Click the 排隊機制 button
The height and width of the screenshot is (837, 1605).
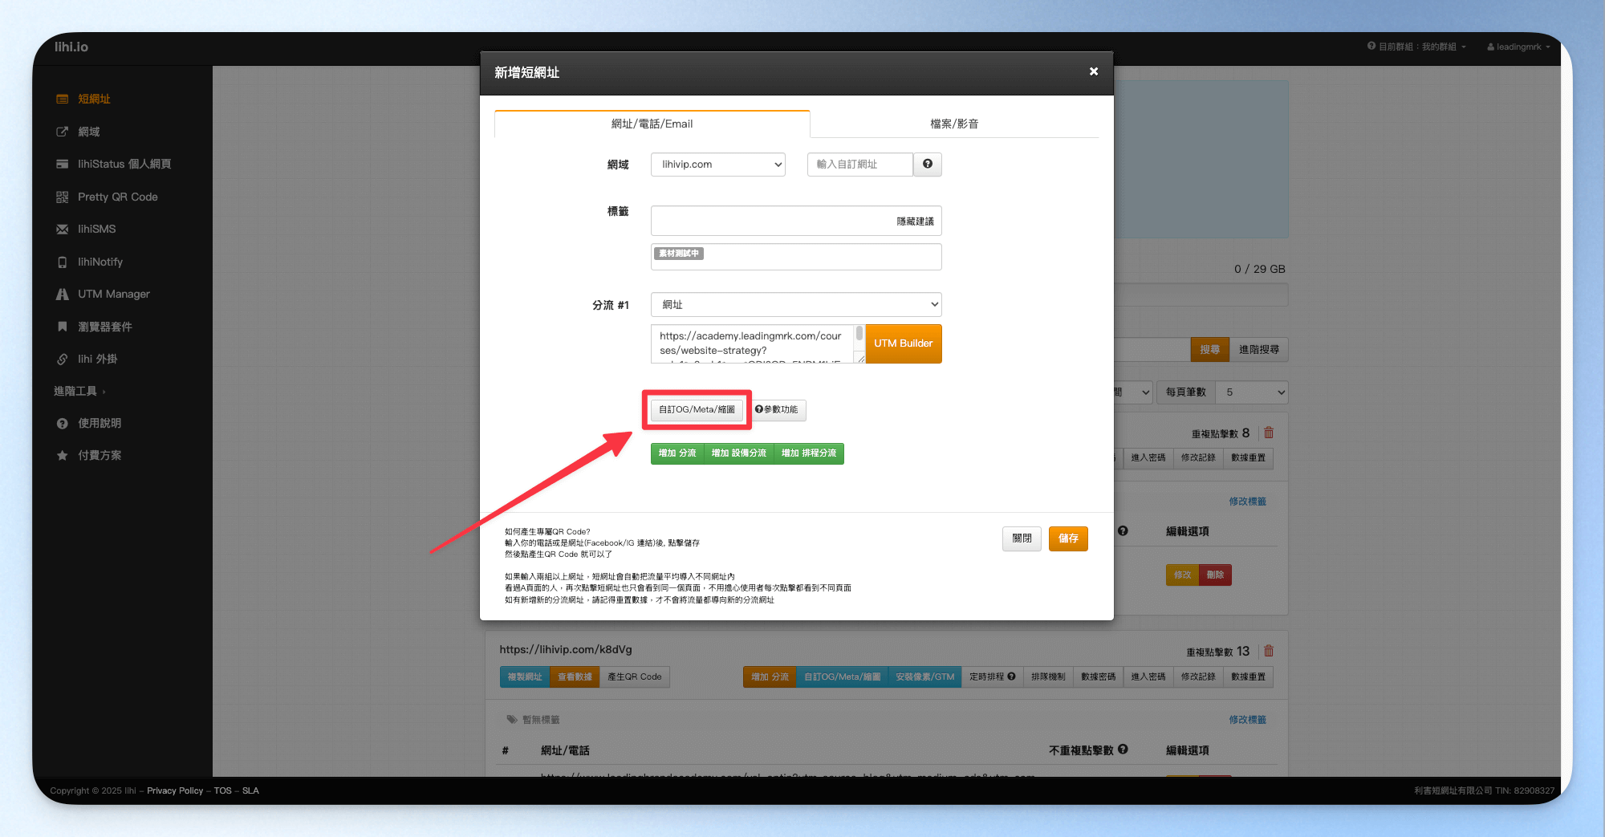click(1048, 677)
